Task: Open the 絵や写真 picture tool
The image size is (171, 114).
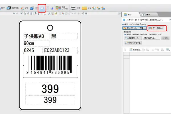Action: point(13,8)
